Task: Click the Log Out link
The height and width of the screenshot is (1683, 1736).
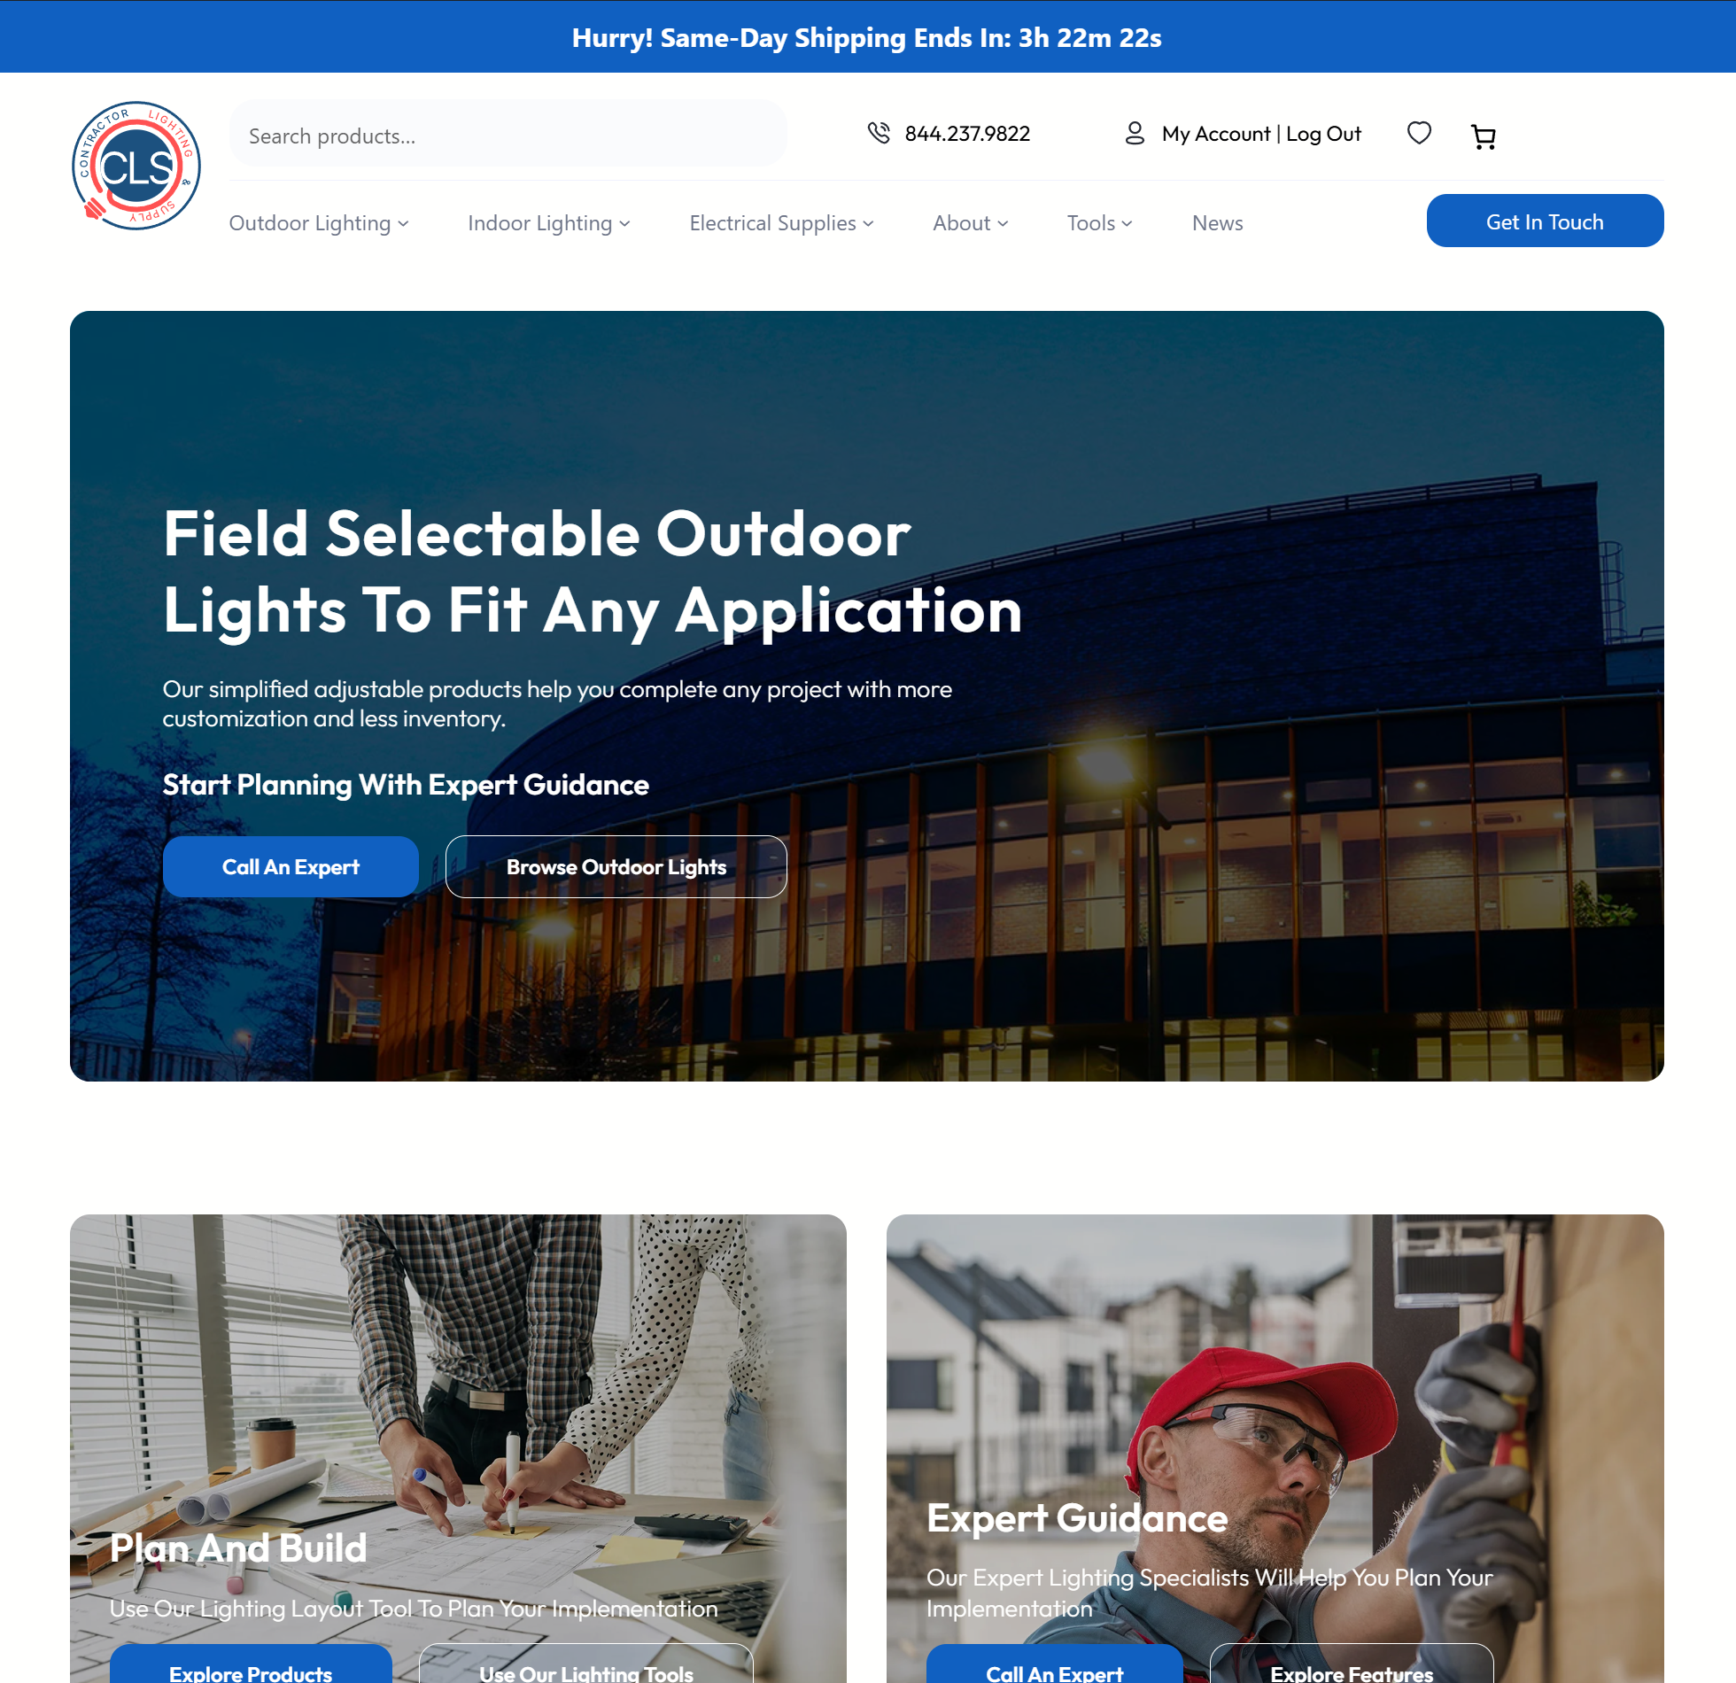Action: click(x=1323, y=134)
